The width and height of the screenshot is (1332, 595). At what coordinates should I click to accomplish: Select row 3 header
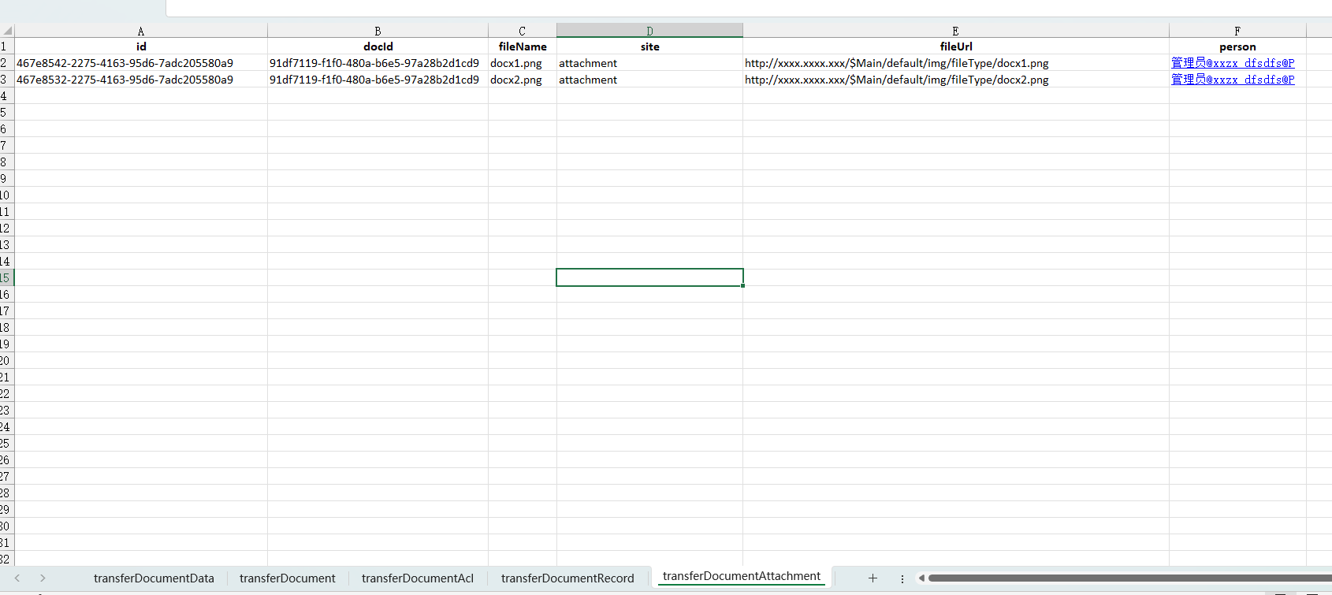(x=7, y=80)
